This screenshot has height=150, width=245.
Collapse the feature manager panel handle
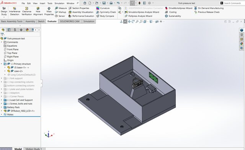click(x=41, y=83)
